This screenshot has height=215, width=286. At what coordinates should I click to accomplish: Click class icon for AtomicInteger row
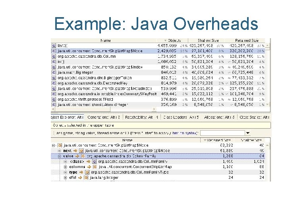[54, 105]
